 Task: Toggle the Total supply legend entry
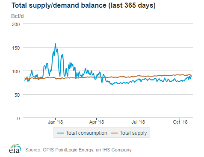(129, 133)
